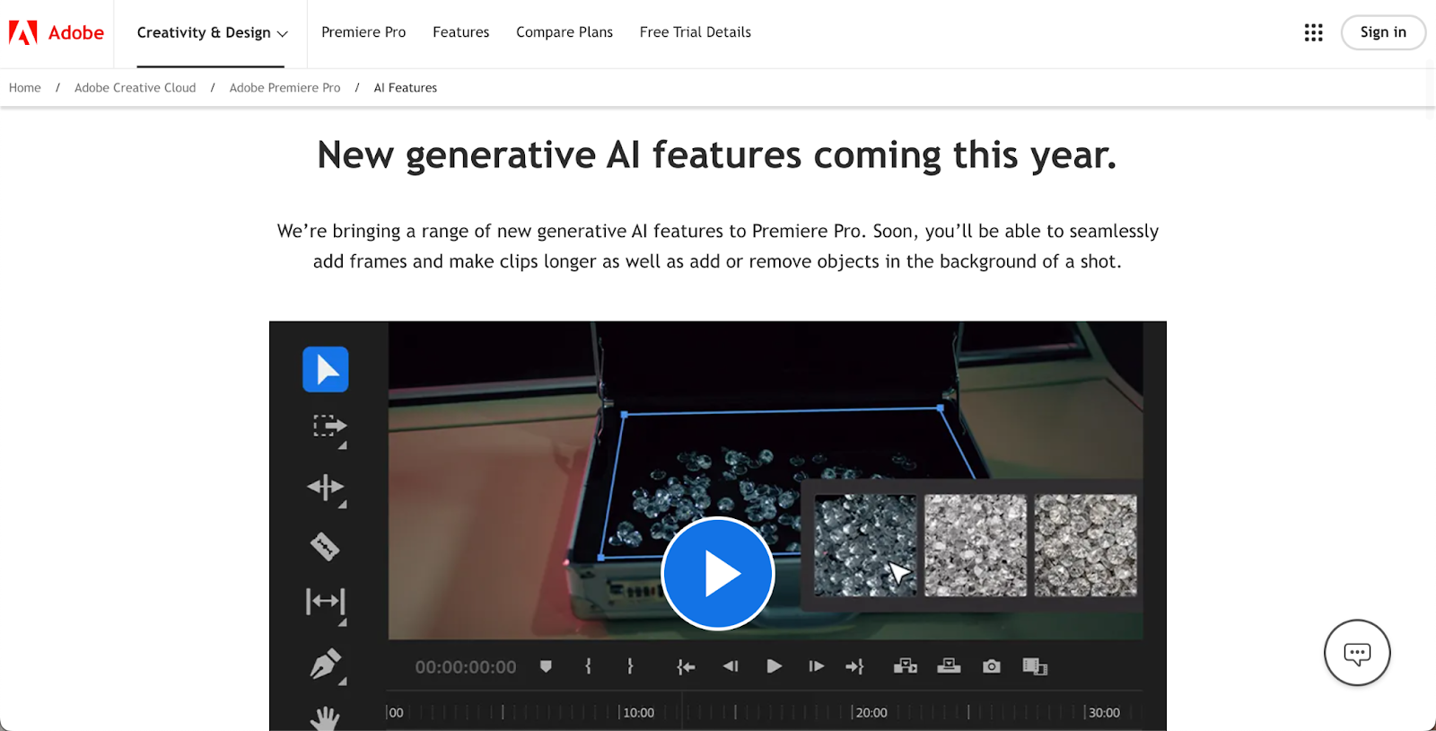Click the 20:00 timeline ruler mark

871,713
